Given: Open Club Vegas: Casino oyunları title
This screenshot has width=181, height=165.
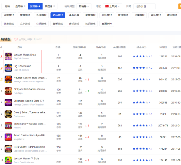Looking at the screenshot, I should point(29,147).
